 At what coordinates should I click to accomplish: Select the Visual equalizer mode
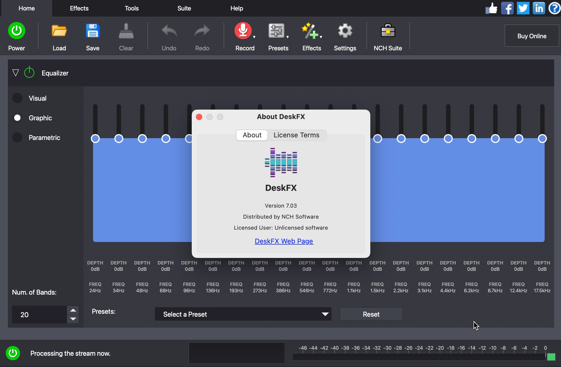pos(18,98)
